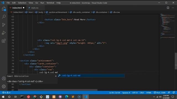
Task: Click the img/1.png link in code
Action: coord(62,43)
